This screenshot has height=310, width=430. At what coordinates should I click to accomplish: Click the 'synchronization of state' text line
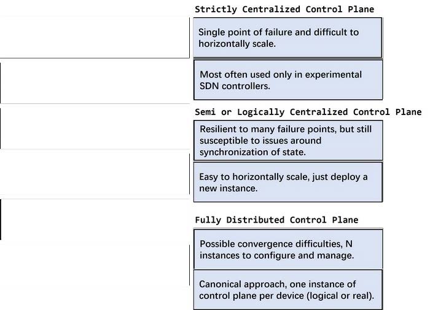[252, 152]
